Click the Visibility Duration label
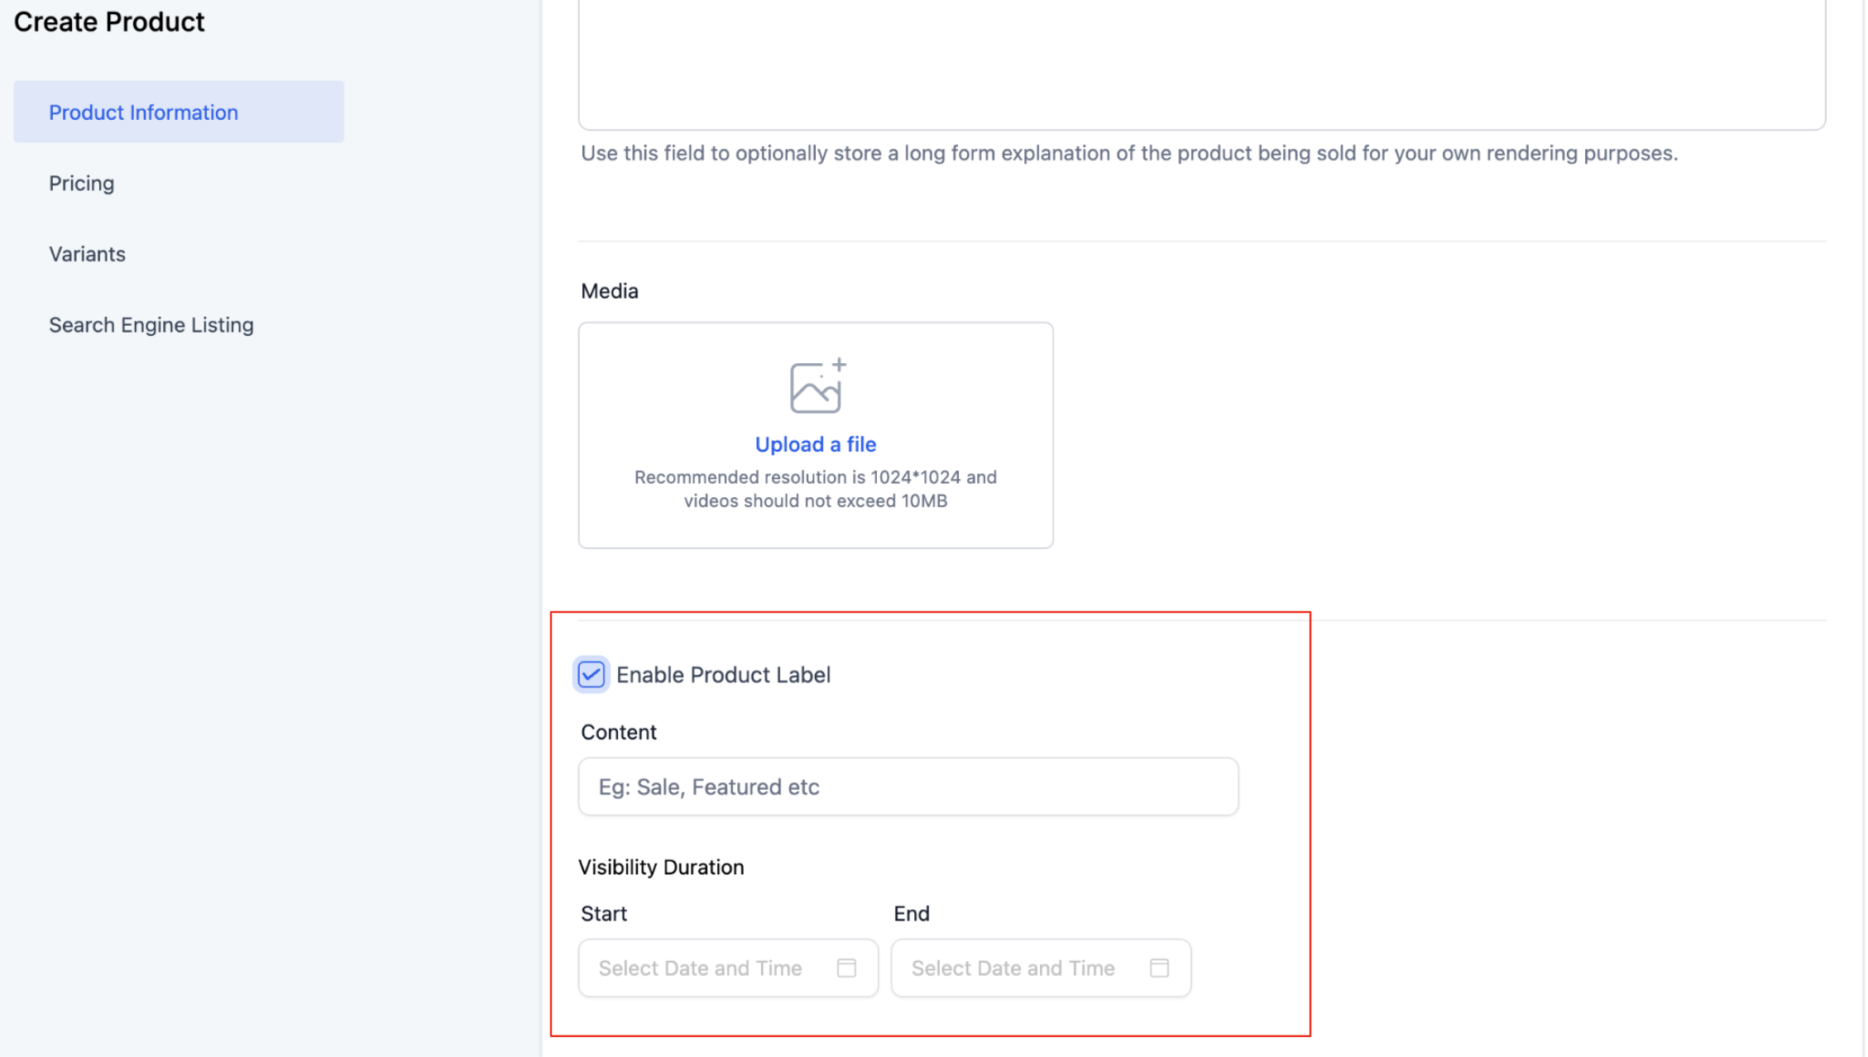Screen dimensions: 1868x1057 pos(660,867)
